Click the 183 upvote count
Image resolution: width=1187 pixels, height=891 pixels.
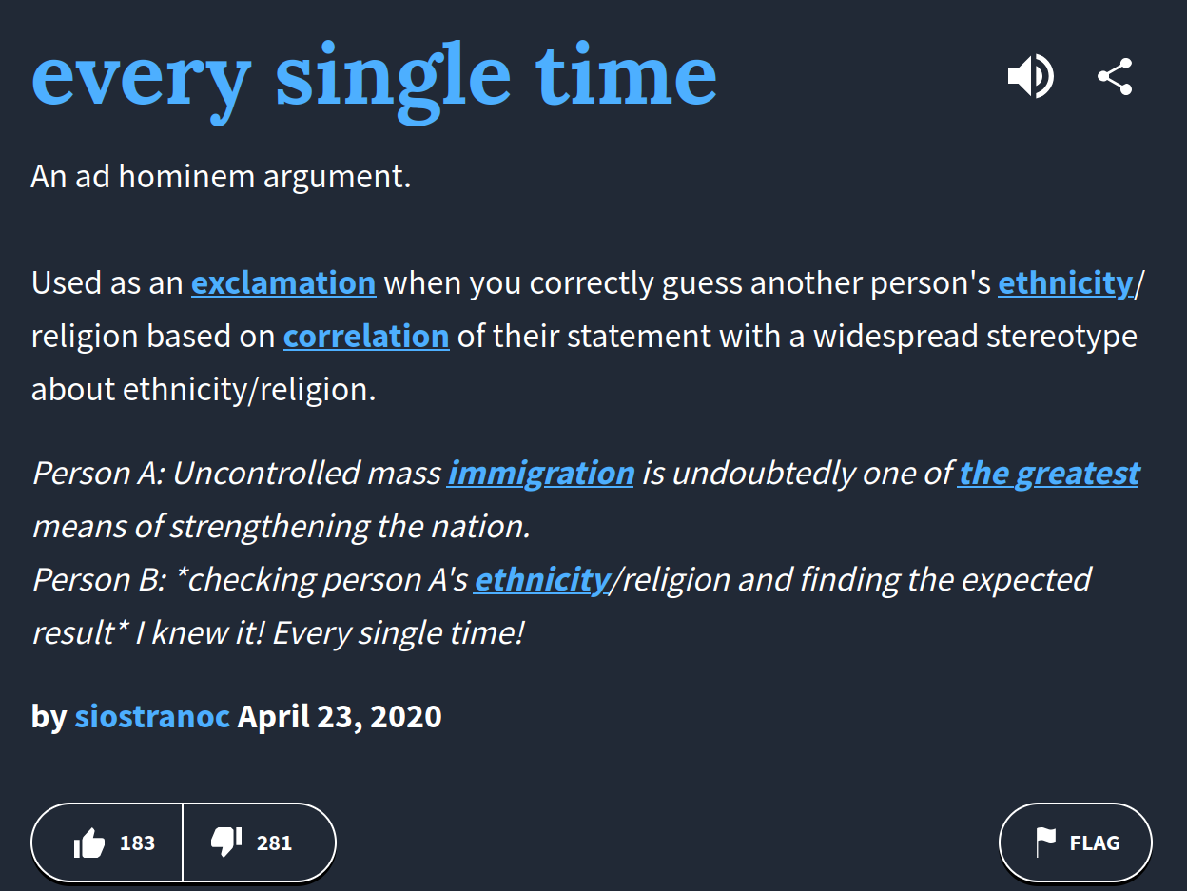click(x=138, y=843)
